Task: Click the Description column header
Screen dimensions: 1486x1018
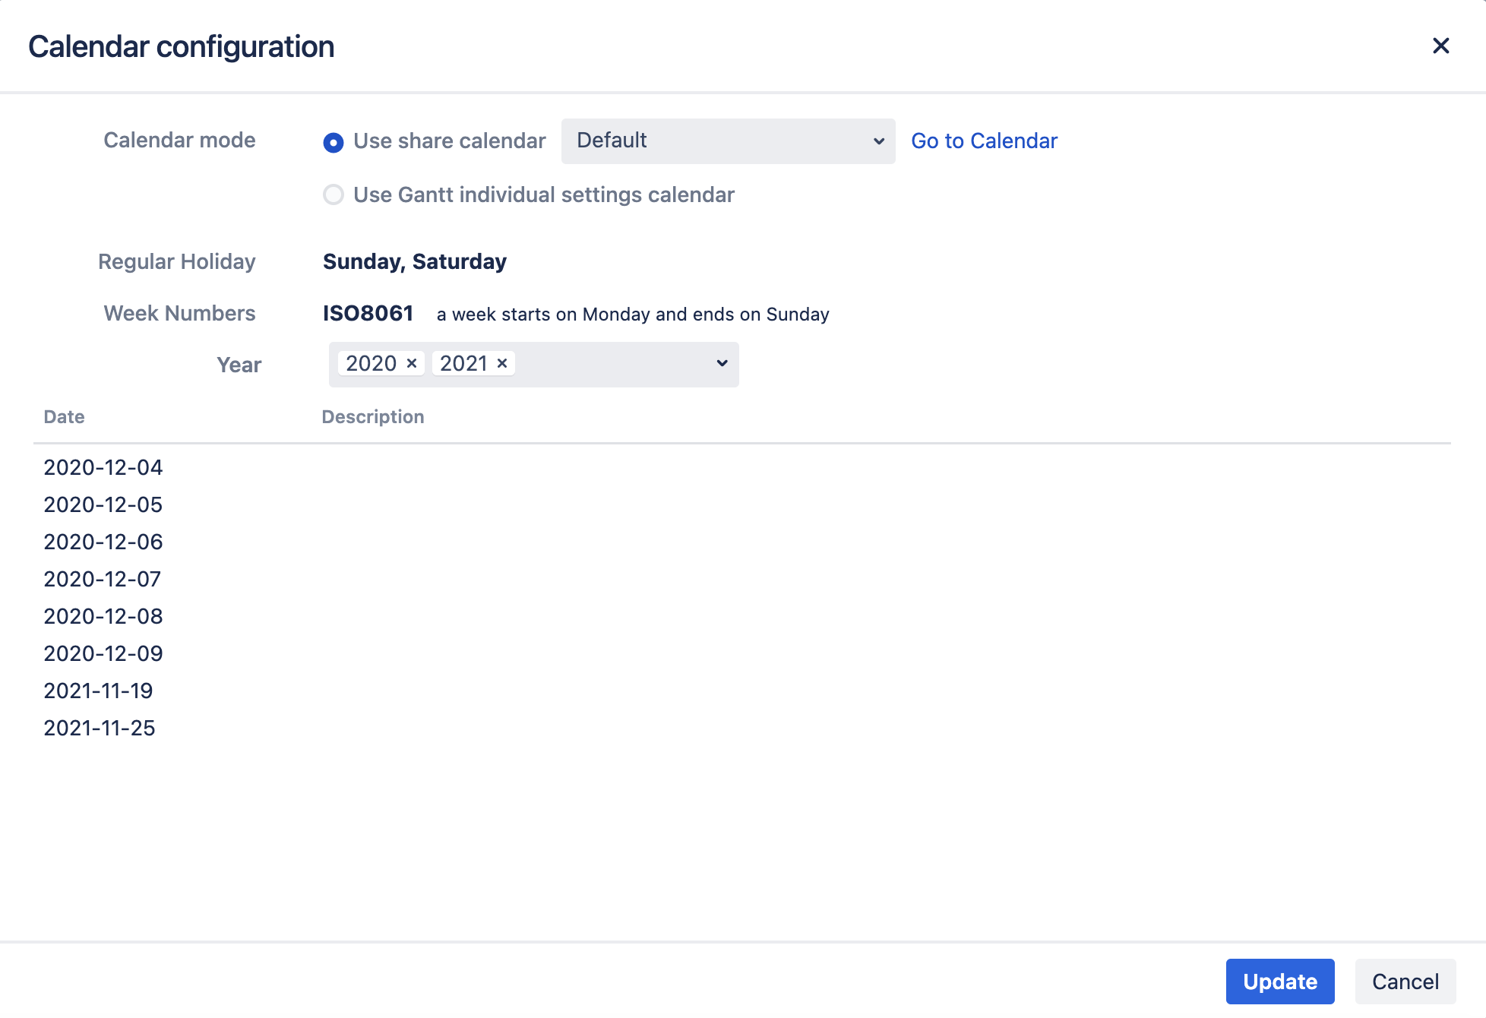Action: point(372,417)
